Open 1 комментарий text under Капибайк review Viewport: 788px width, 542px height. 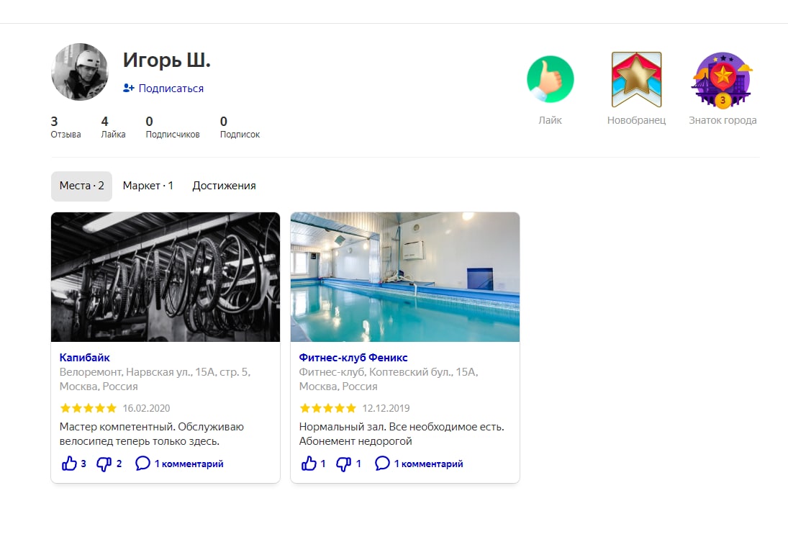(x=189, y=464)
